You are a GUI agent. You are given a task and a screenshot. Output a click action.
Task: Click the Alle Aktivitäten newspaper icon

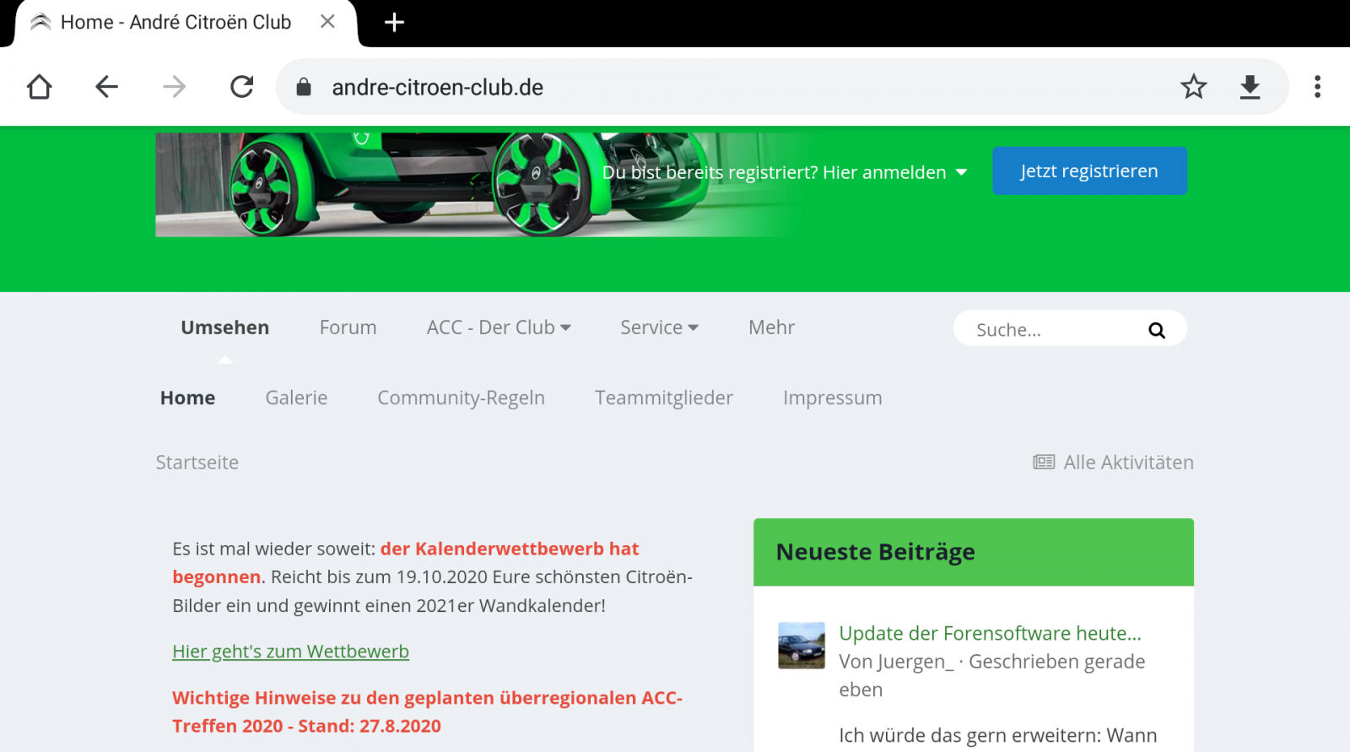[1044, 463]
